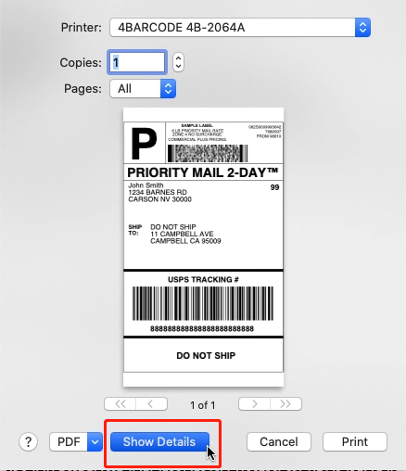Screen dimensions: 406x471
Task: Open the PDF dropdown arrow
Action: click(x=95, y=441)
